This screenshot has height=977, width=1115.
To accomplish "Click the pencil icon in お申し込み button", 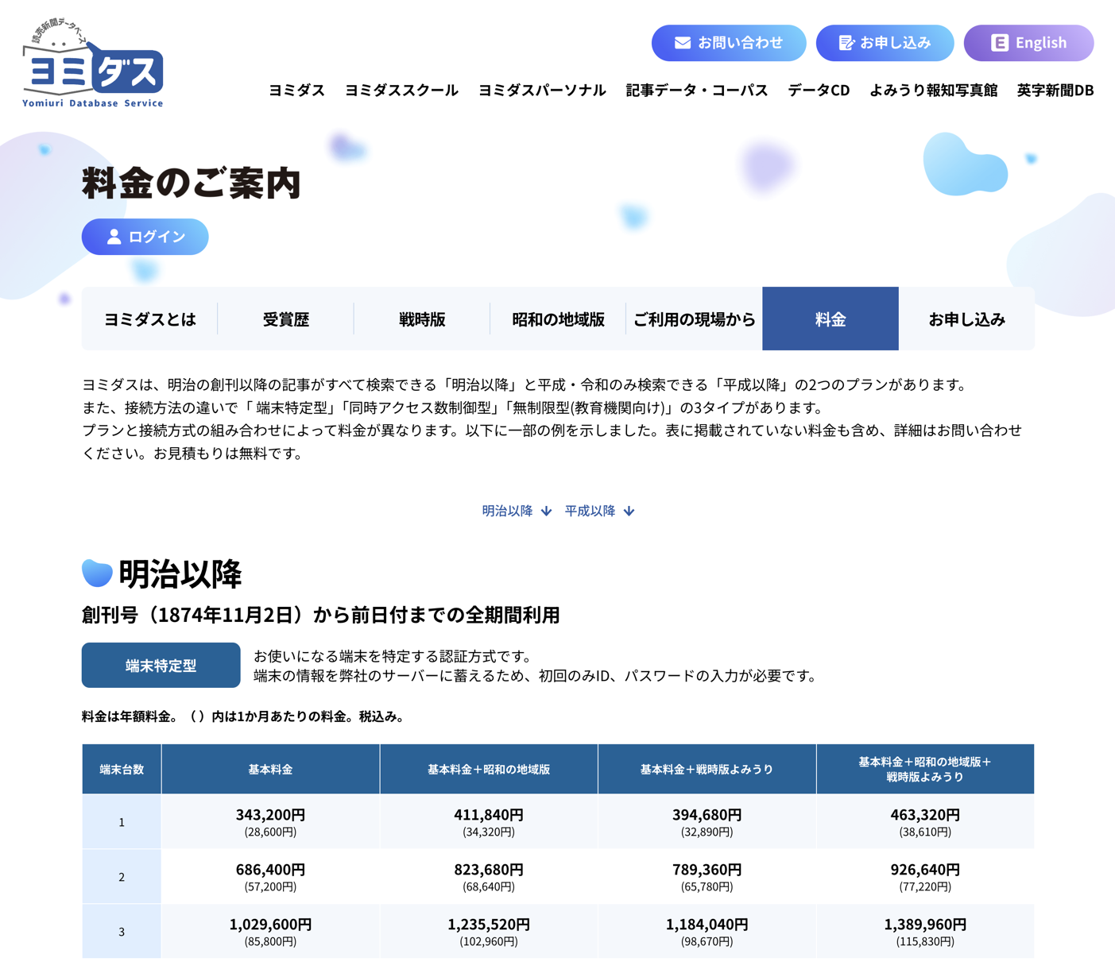I will (846, 43).
